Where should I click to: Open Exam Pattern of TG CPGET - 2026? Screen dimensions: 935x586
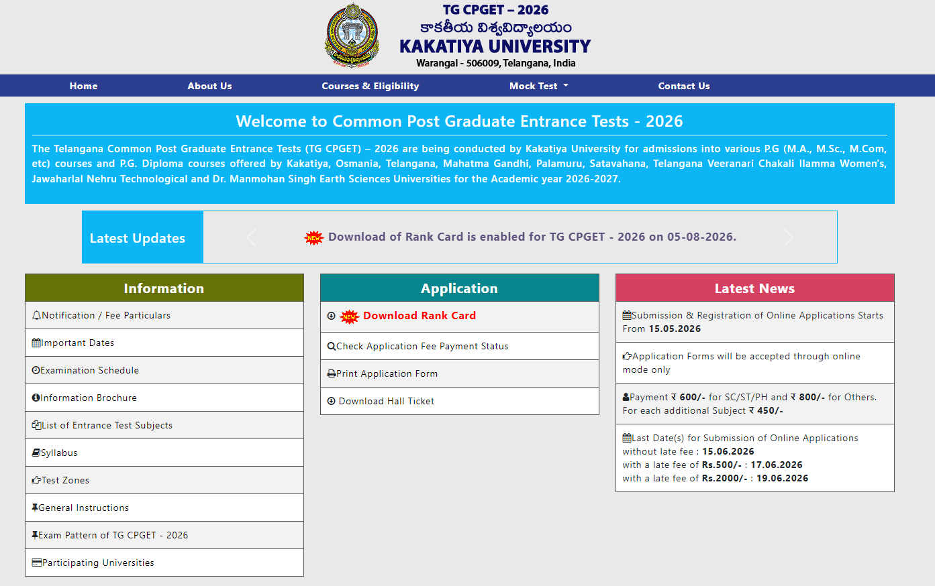[x=113, y=535]
